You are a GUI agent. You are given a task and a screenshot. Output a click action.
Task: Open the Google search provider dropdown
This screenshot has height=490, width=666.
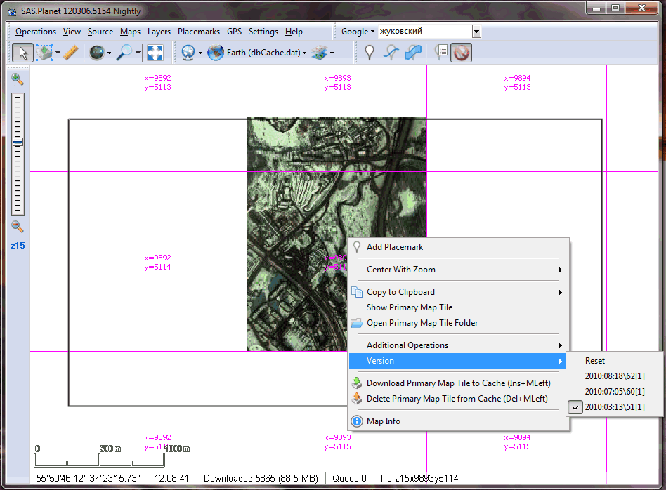[358, 32]
